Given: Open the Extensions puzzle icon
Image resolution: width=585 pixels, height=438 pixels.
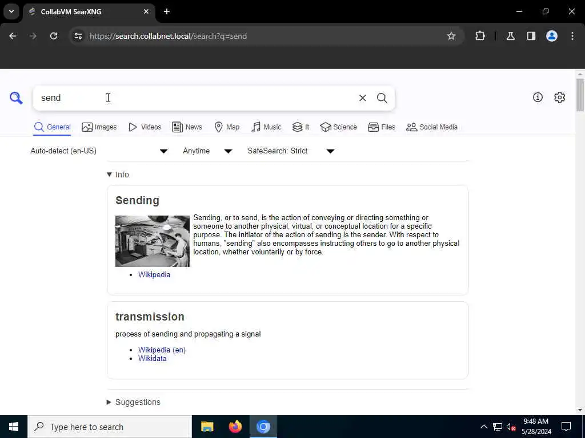Looking at the screenshot, I should click(x=480, y=36).
